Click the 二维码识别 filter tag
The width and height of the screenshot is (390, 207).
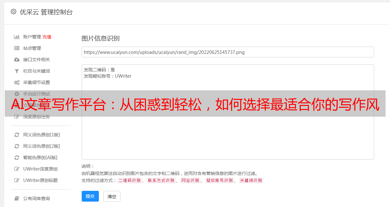point(129,180)
